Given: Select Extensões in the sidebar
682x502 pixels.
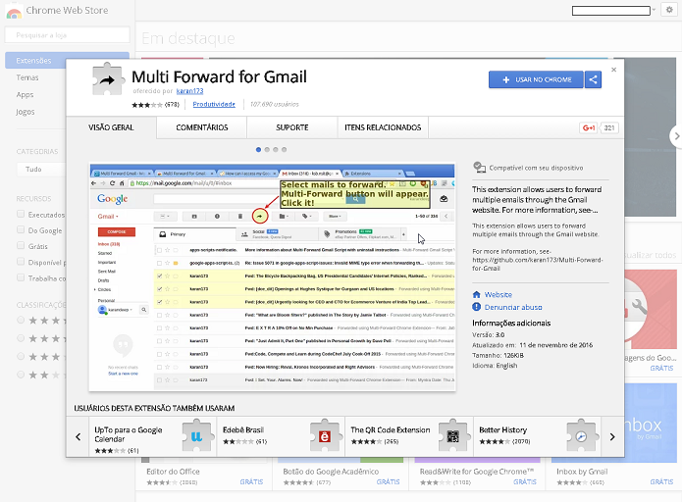Looking at the screenshot, I should 67,61.
